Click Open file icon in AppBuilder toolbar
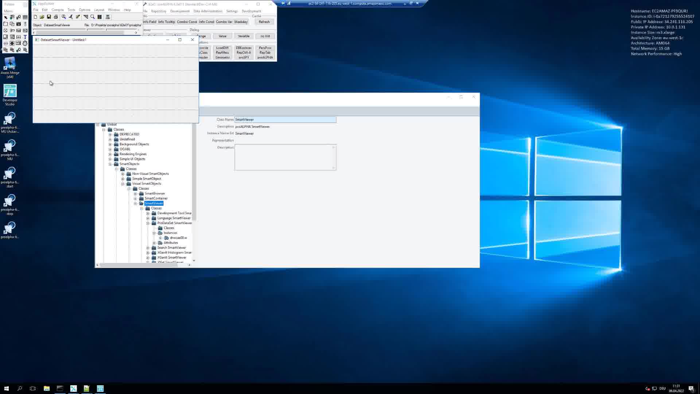700x394 pixels. click(x=42, y=17)
